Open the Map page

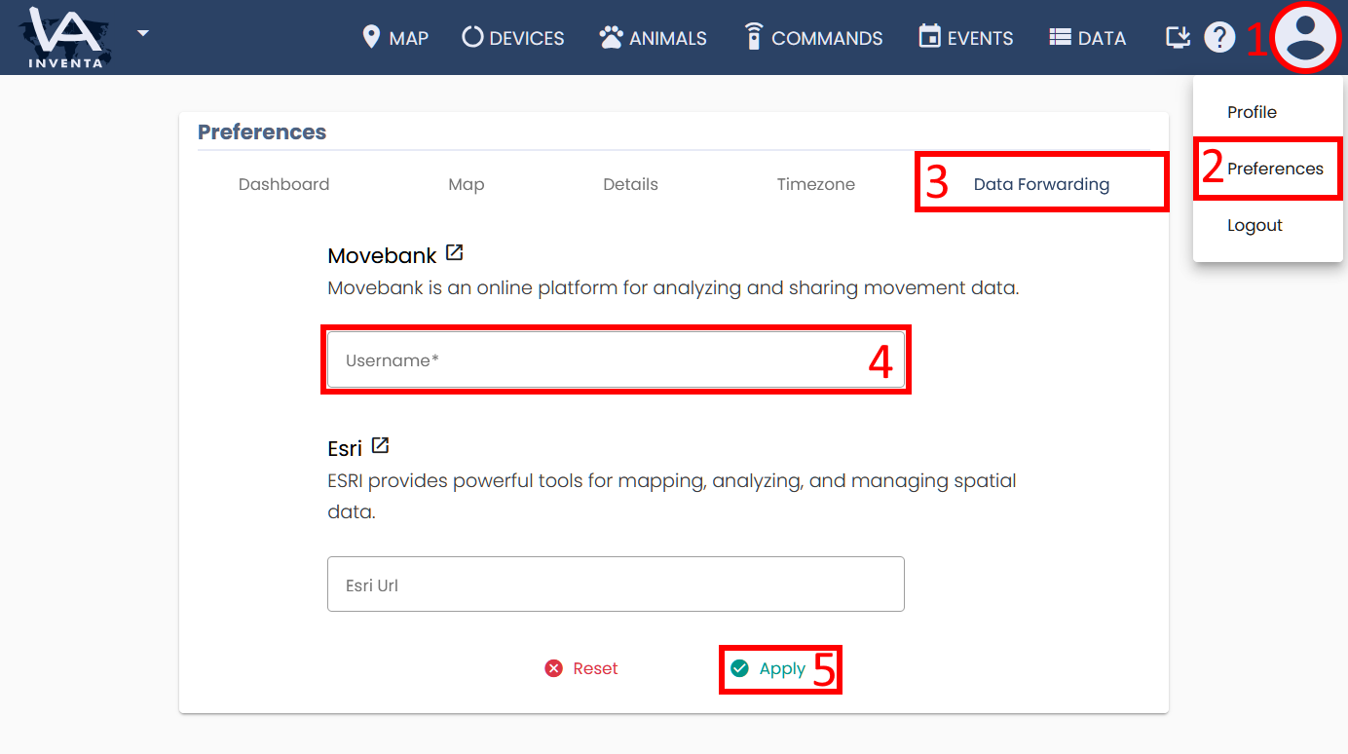click(x=395, y=38)
